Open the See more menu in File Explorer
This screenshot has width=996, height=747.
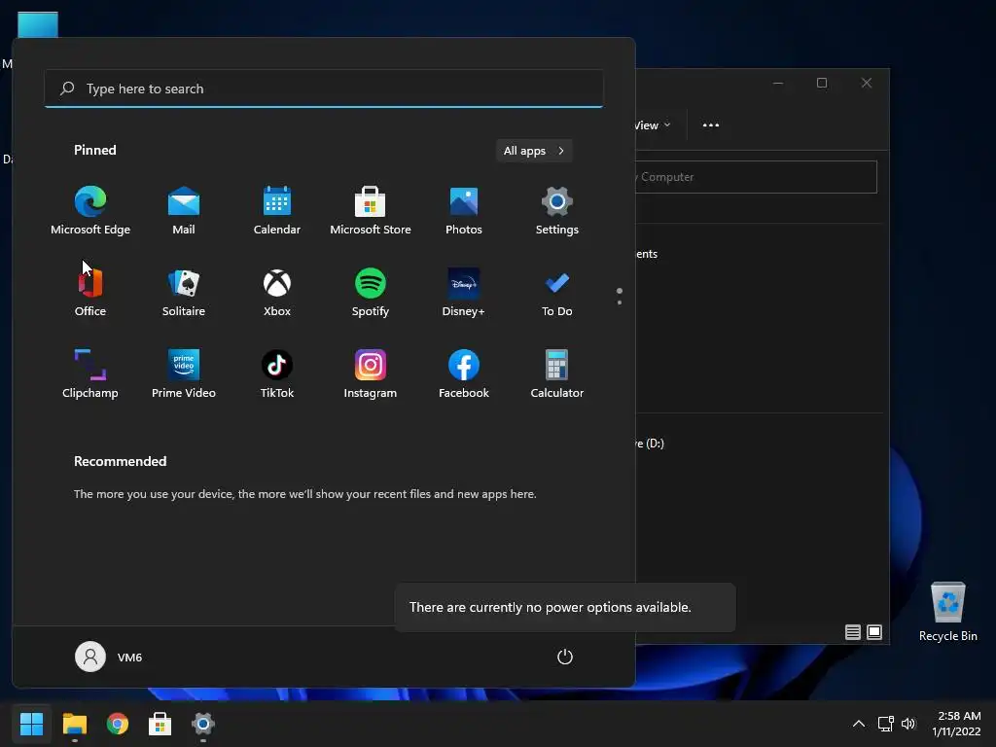pos(711,125)
